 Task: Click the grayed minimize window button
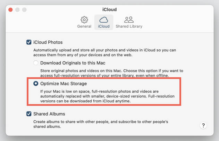point(17,10)
